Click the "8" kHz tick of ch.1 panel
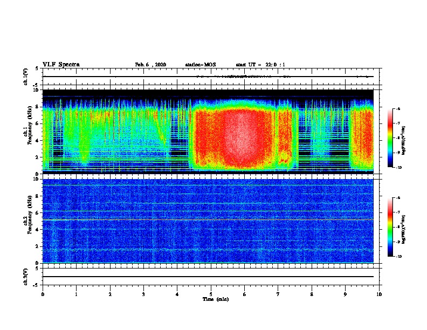427x330 pixels. point(38,107)
